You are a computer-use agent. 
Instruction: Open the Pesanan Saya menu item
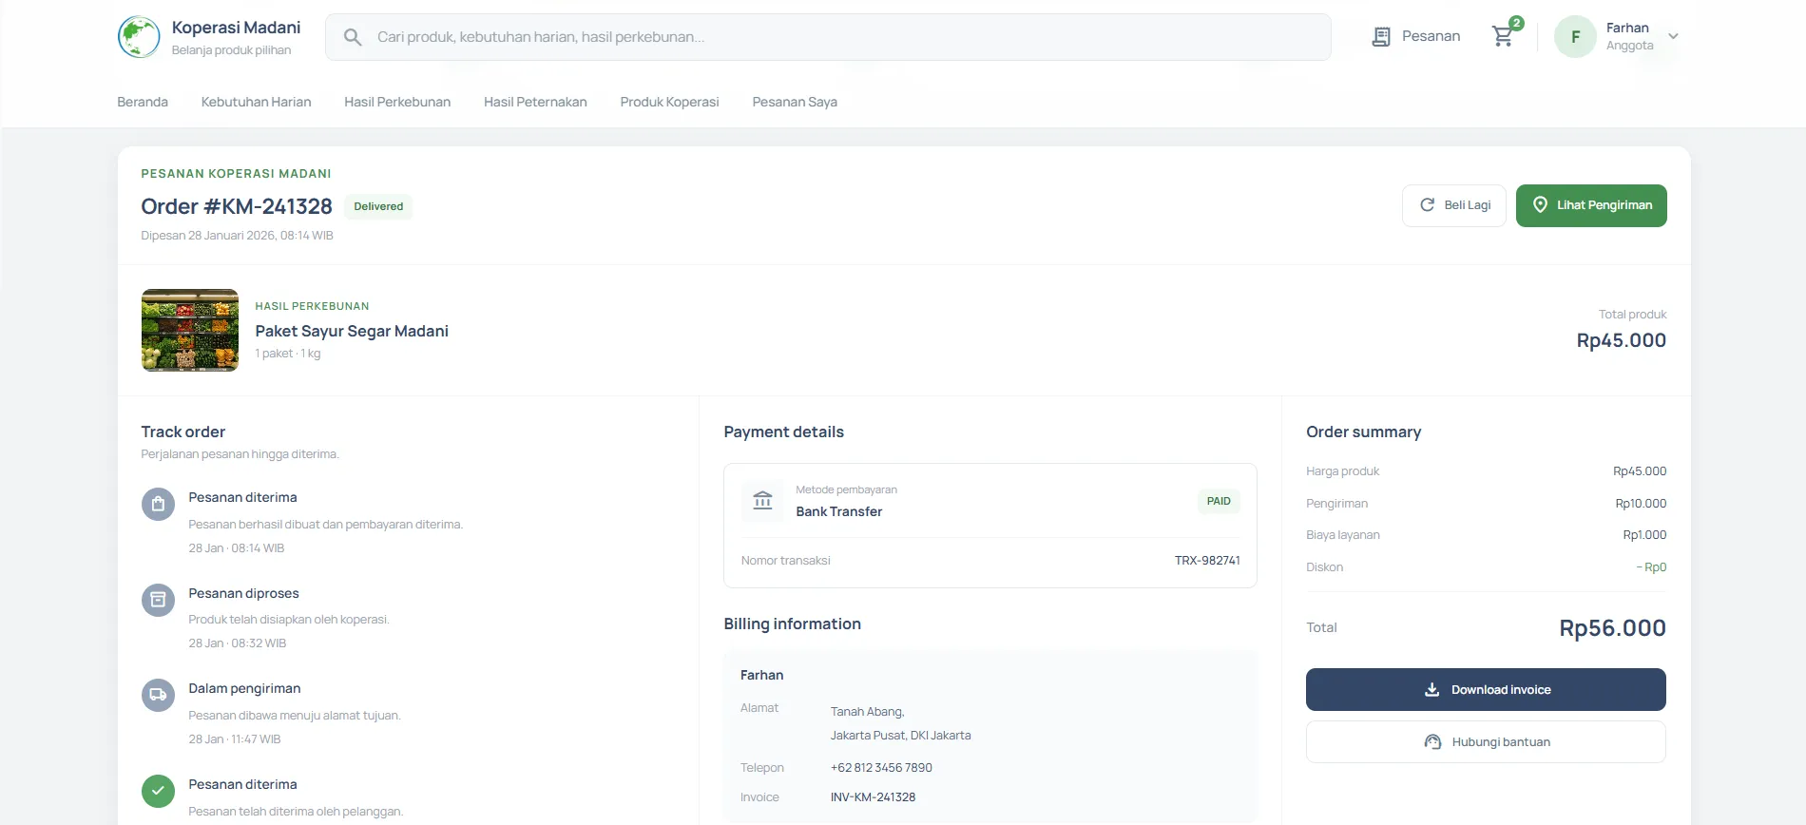click(x=795, y=102)
